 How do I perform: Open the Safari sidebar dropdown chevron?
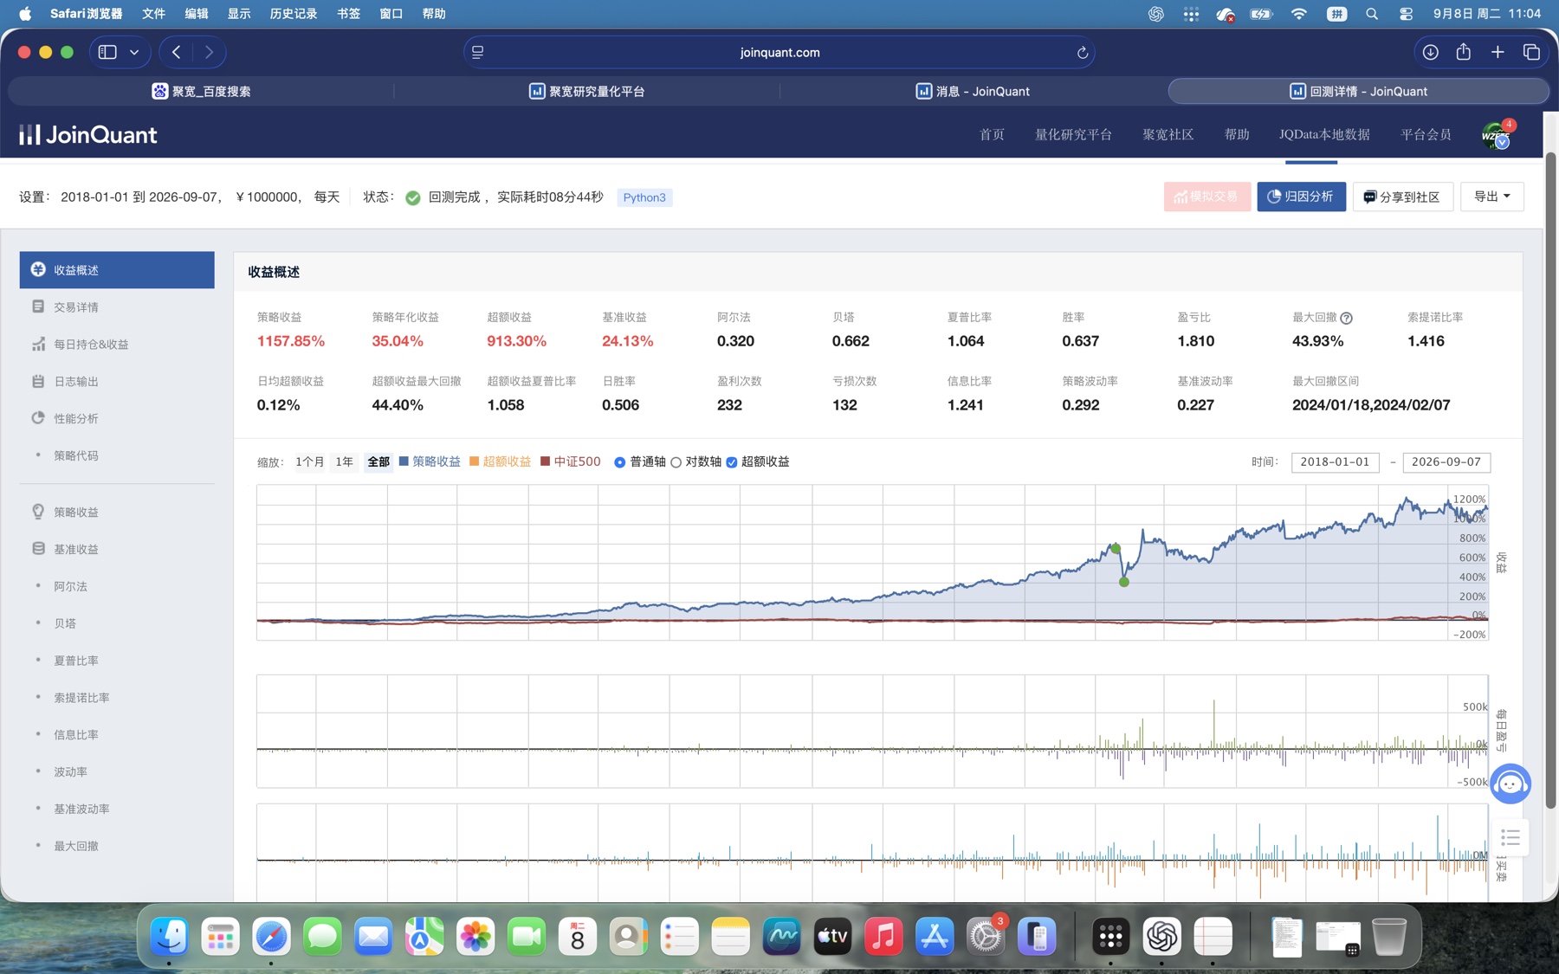coord(134,52)
